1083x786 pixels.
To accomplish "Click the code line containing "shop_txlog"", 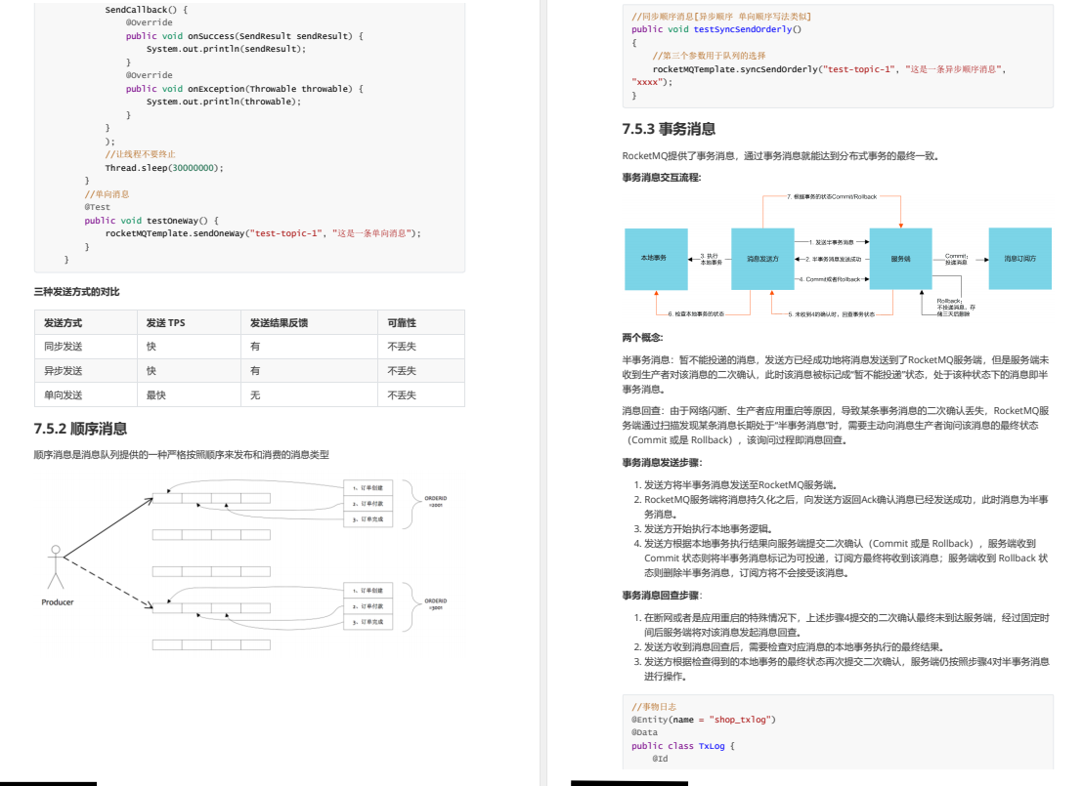I will tap(704, 720).
